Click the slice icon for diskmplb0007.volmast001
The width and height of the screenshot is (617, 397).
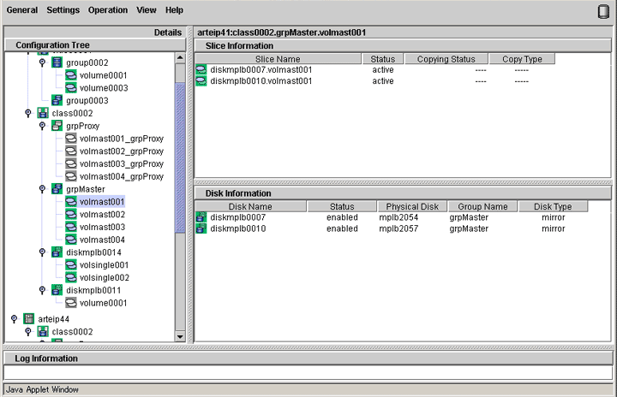201,70
